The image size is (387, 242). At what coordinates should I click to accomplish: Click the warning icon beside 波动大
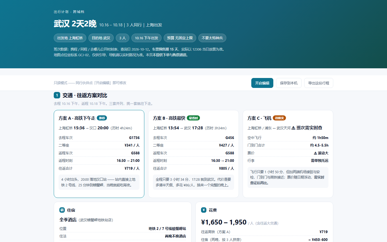click(x=316, y=153)
